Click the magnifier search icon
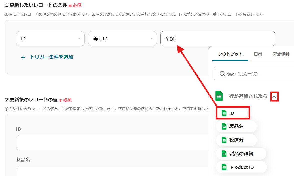Image resolution: width=294 pixels, height=176 pixels. pyautogui.click(x=222, y=74)
